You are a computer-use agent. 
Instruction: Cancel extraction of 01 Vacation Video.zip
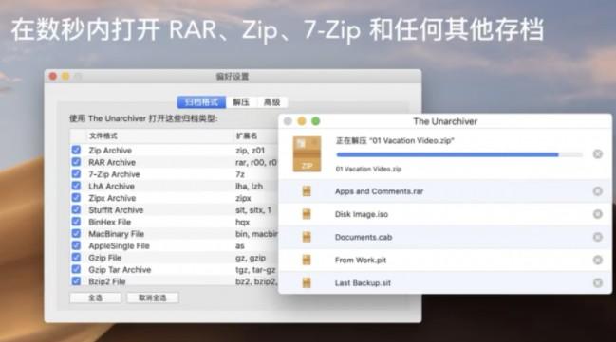pyautogui.click(x=598, y=154)
